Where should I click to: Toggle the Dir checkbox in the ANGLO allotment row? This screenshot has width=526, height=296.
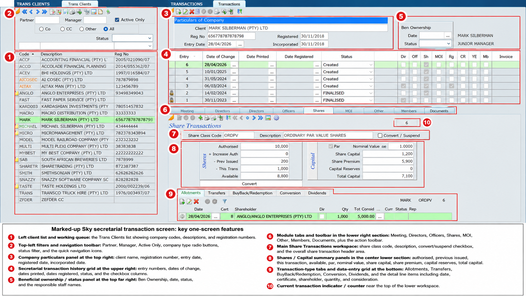[x=322, y=216]
